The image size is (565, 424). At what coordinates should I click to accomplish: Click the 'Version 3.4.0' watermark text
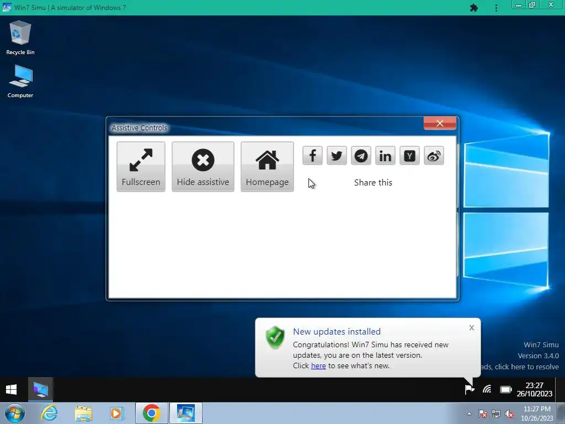coord(539,356)
